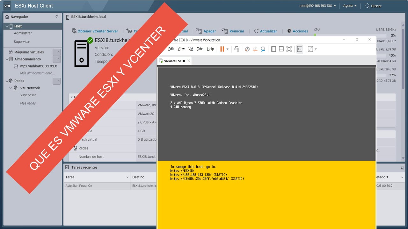Collapse the Navegador panel with double chevron

[57, 17]
